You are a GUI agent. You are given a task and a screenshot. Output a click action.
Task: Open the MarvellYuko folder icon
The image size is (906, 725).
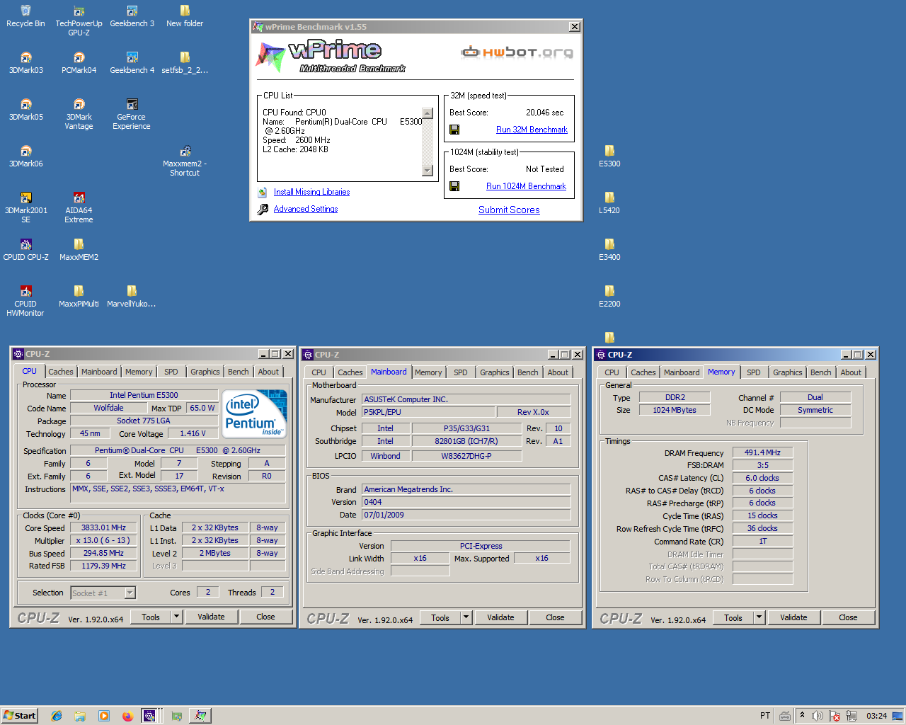pos(132,297)
